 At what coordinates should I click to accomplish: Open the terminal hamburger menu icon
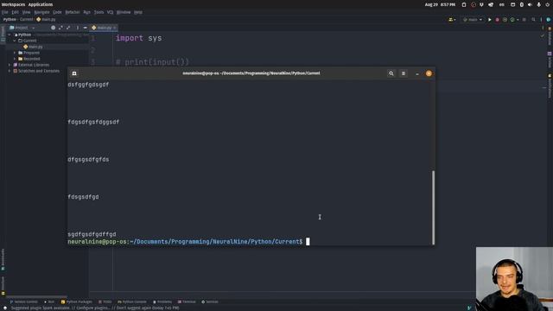point(404,73)
